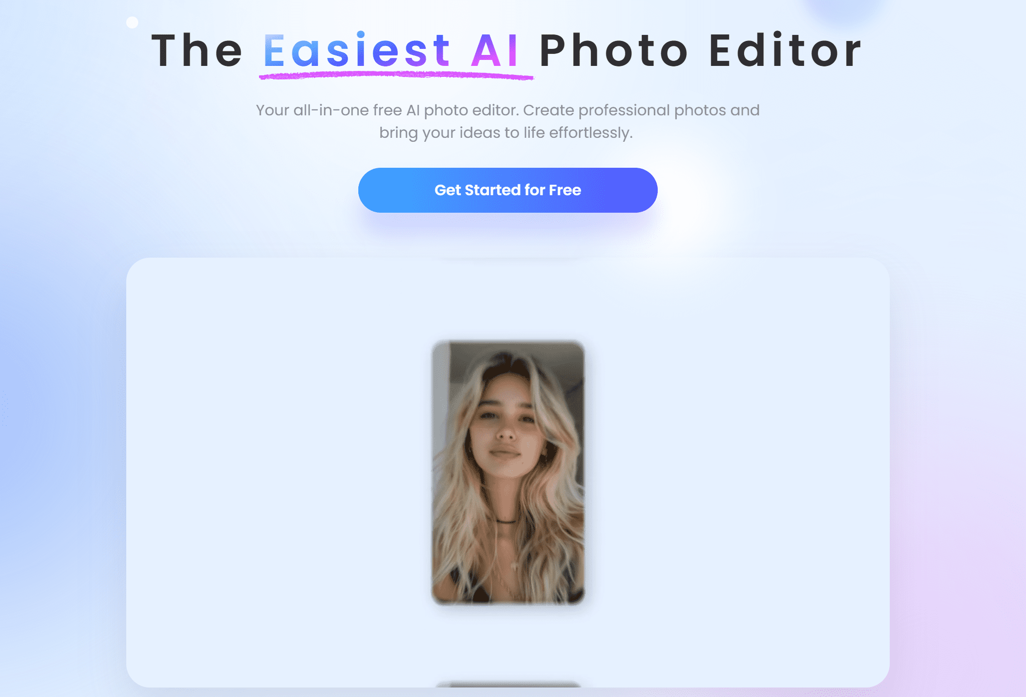Viewport: 1026px width, 697px height.
Task: Click the word Photo in the heading
Action: (x=614, y=50)
